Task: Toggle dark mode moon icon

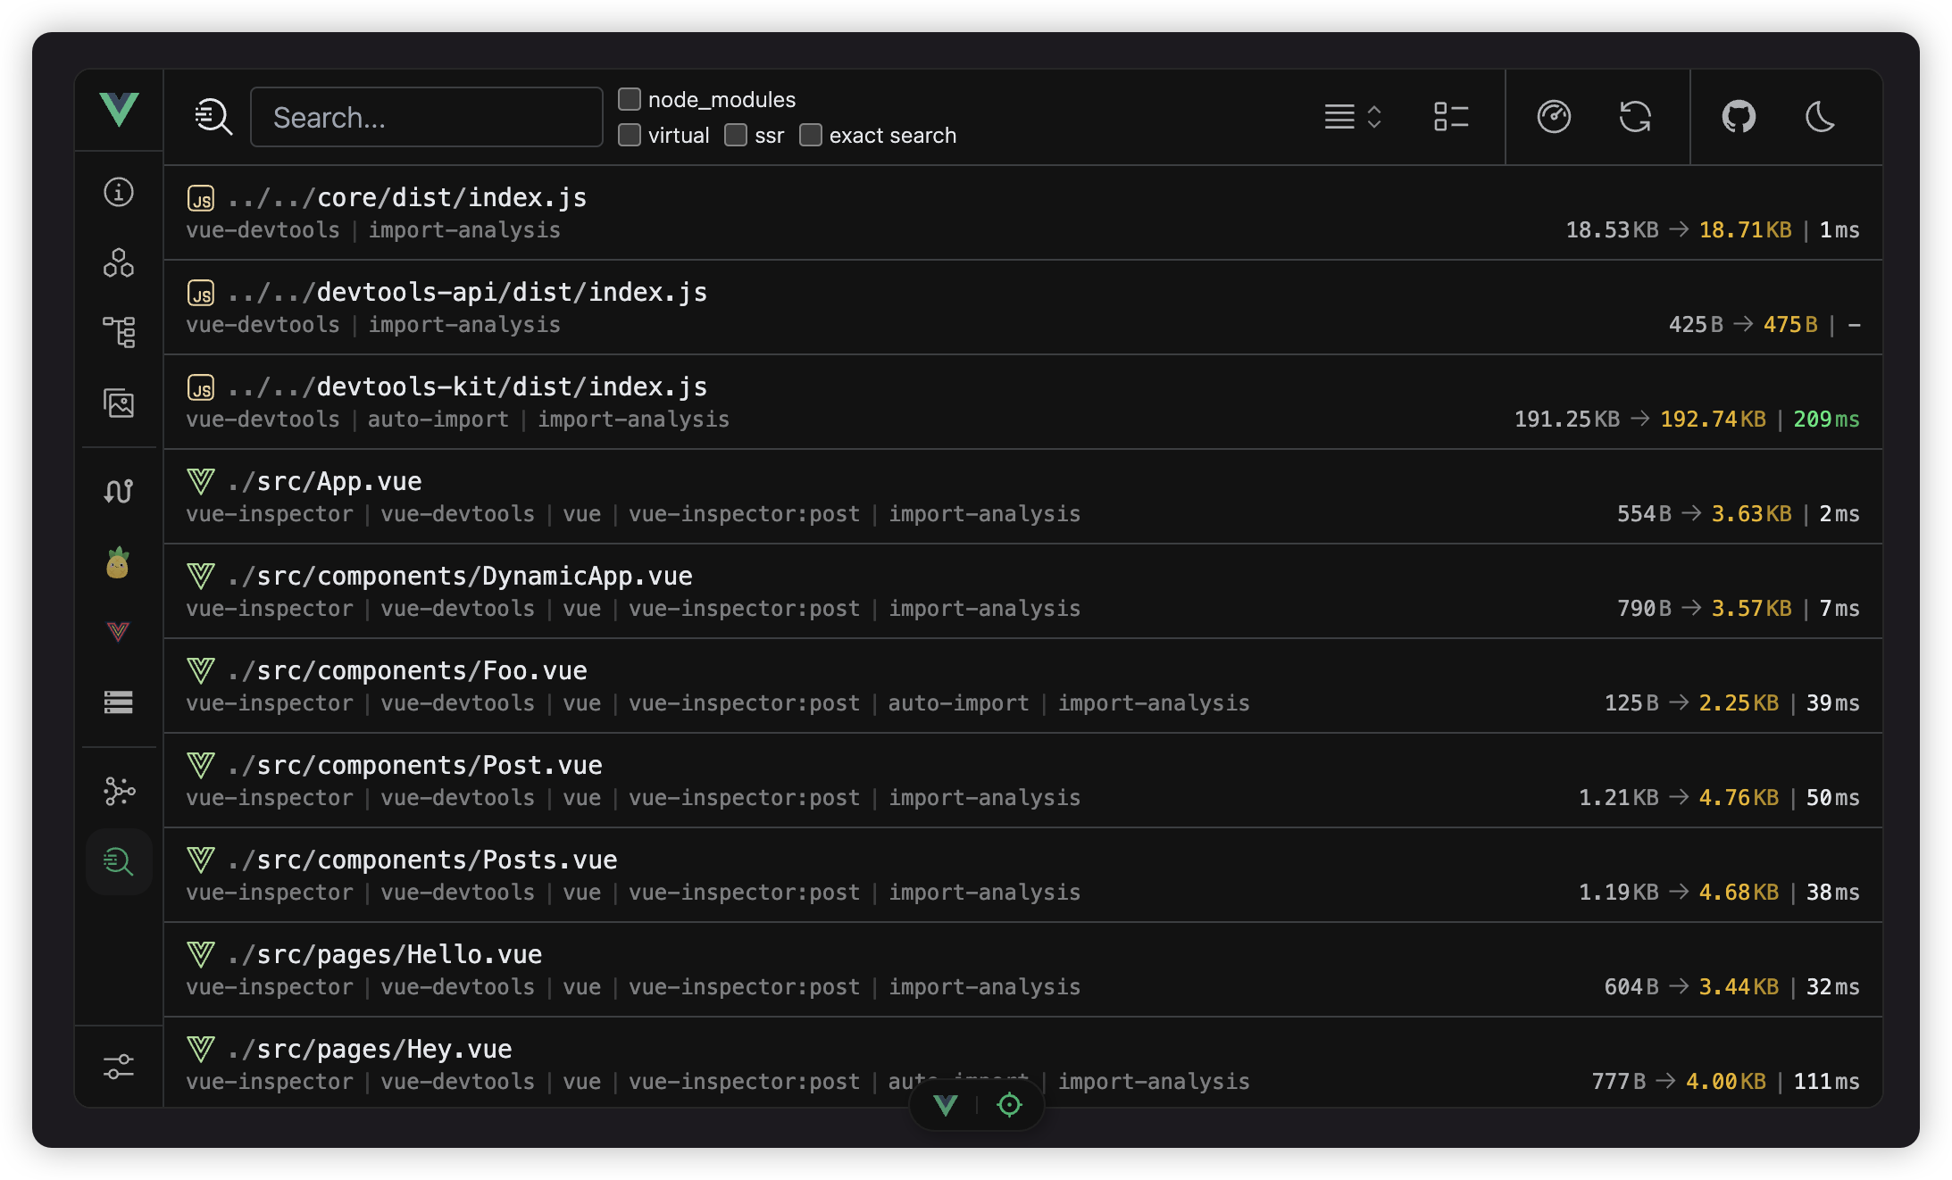Action: [x=1820, y=117]
